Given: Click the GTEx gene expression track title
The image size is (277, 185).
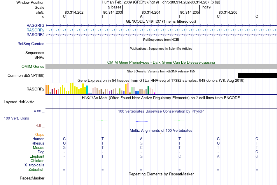Looking at the screenshot, I should pos(161,81).
